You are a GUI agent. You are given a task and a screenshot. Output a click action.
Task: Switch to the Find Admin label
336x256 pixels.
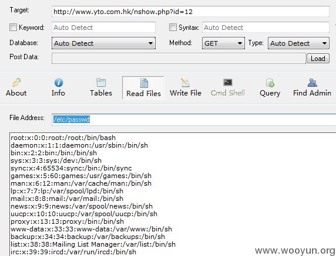[313, 93]
